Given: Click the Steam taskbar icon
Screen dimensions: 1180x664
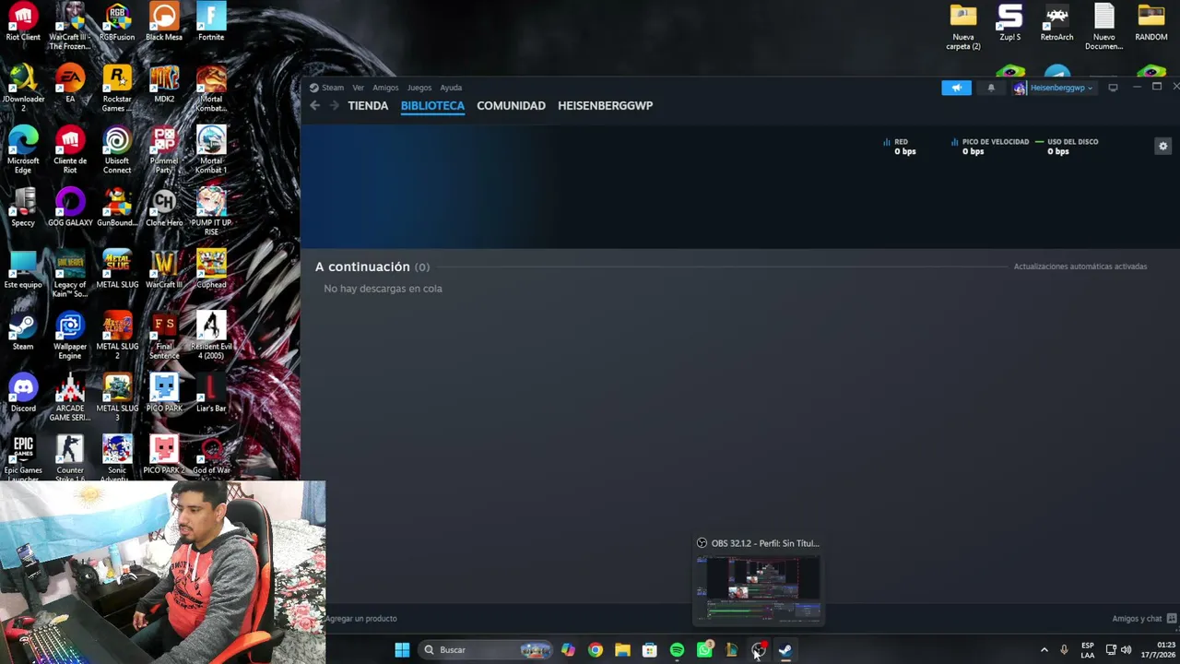Looking at the screenshot, I should tap(785, 650).
